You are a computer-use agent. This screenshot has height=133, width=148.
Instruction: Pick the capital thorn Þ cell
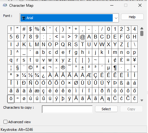115,83
